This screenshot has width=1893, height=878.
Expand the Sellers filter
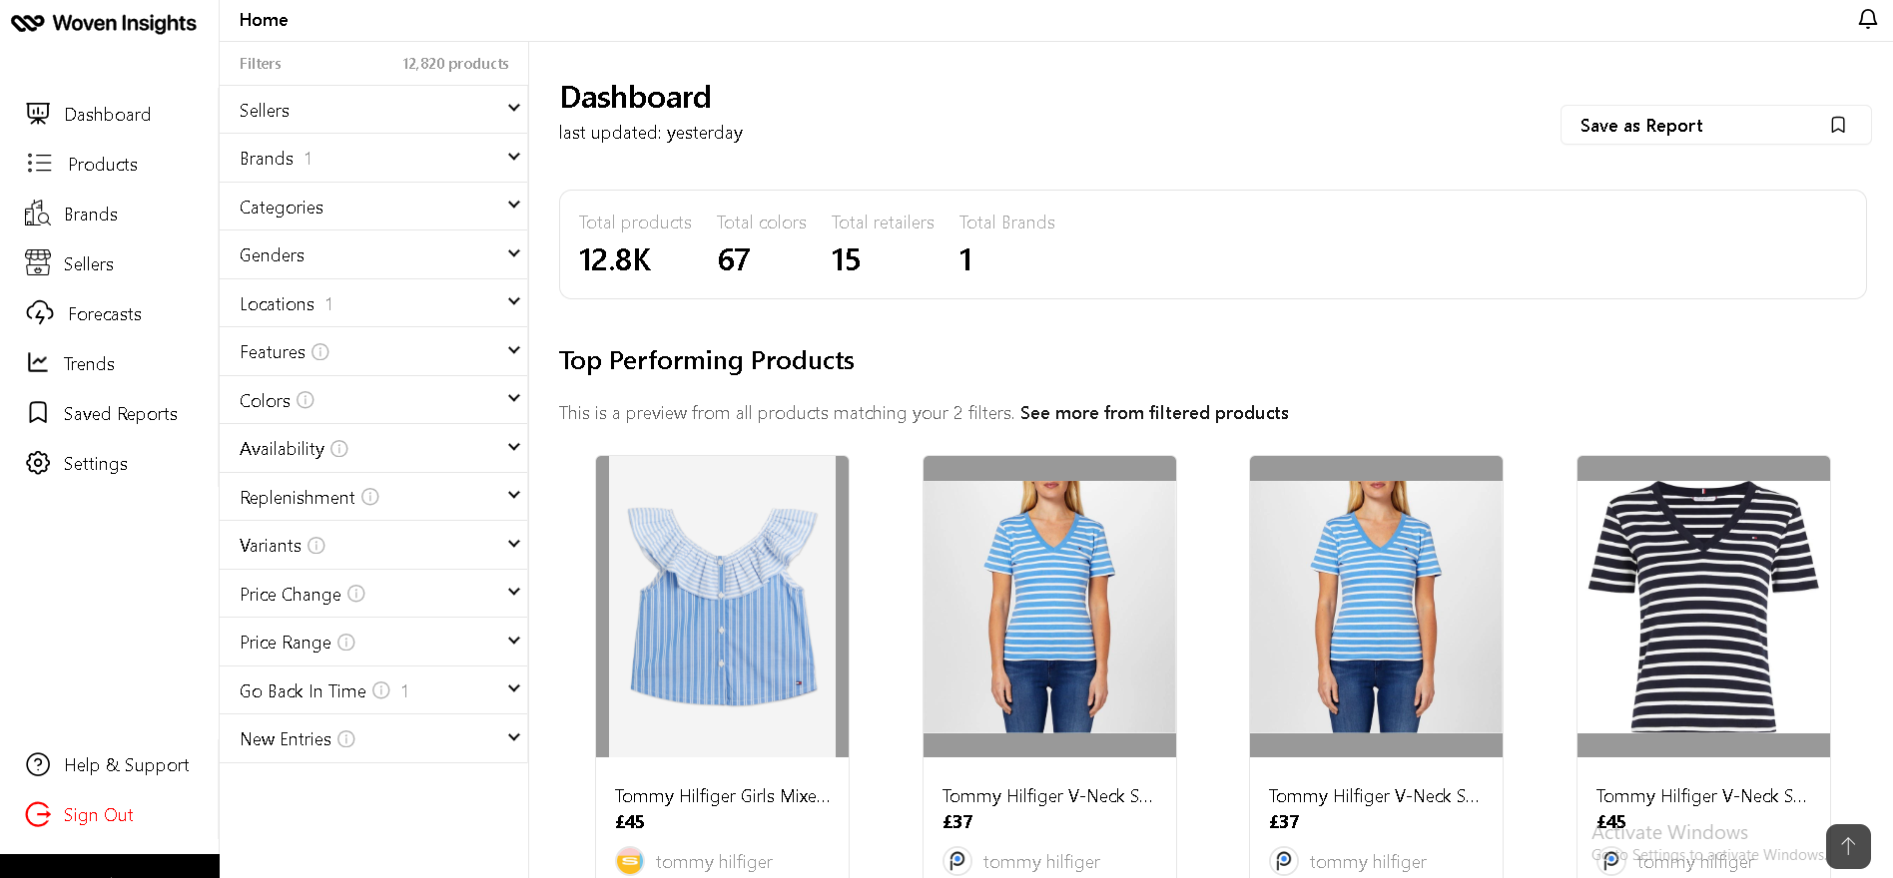point(373,110)
